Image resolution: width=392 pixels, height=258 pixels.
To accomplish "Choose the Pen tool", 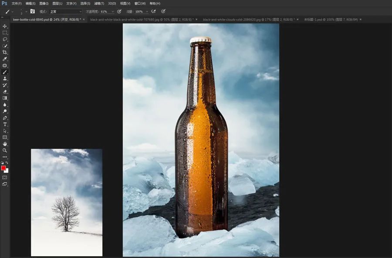I will [5, 118].
